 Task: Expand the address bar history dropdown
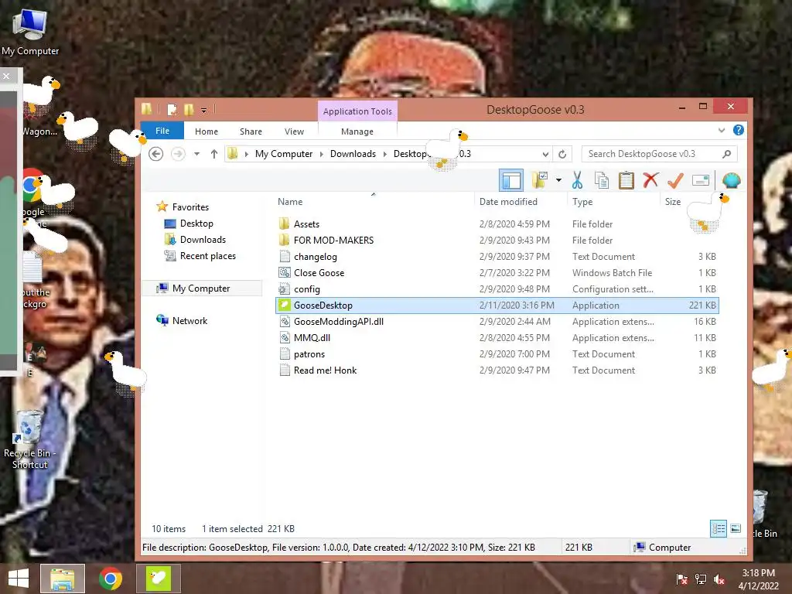click(545, 154)
